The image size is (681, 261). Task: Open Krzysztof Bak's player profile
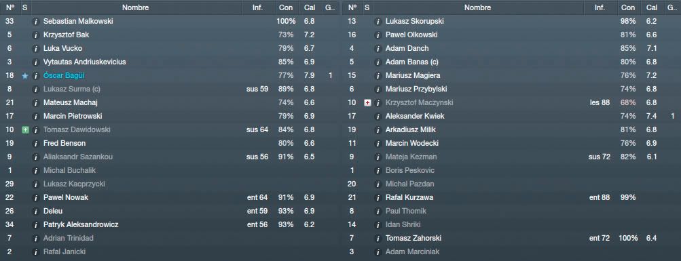(x=66, y=35)
